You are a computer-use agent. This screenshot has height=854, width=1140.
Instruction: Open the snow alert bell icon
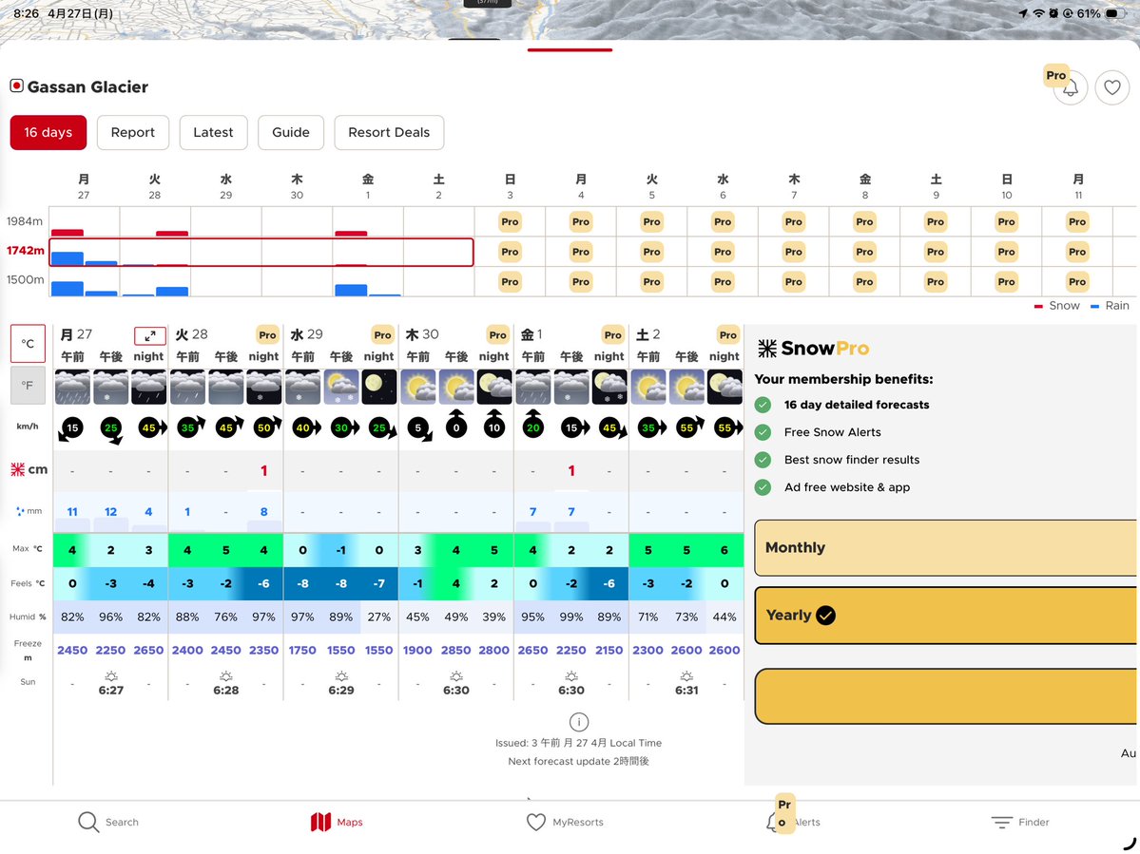(1071, 87)
